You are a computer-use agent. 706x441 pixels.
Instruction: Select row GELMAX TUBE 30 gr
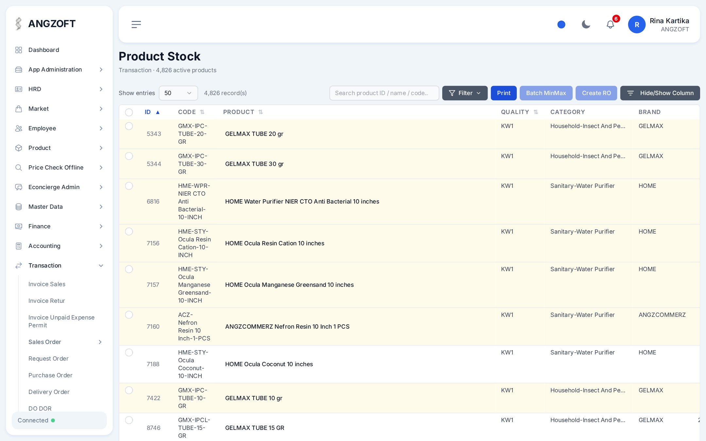(x=129, y=156)
